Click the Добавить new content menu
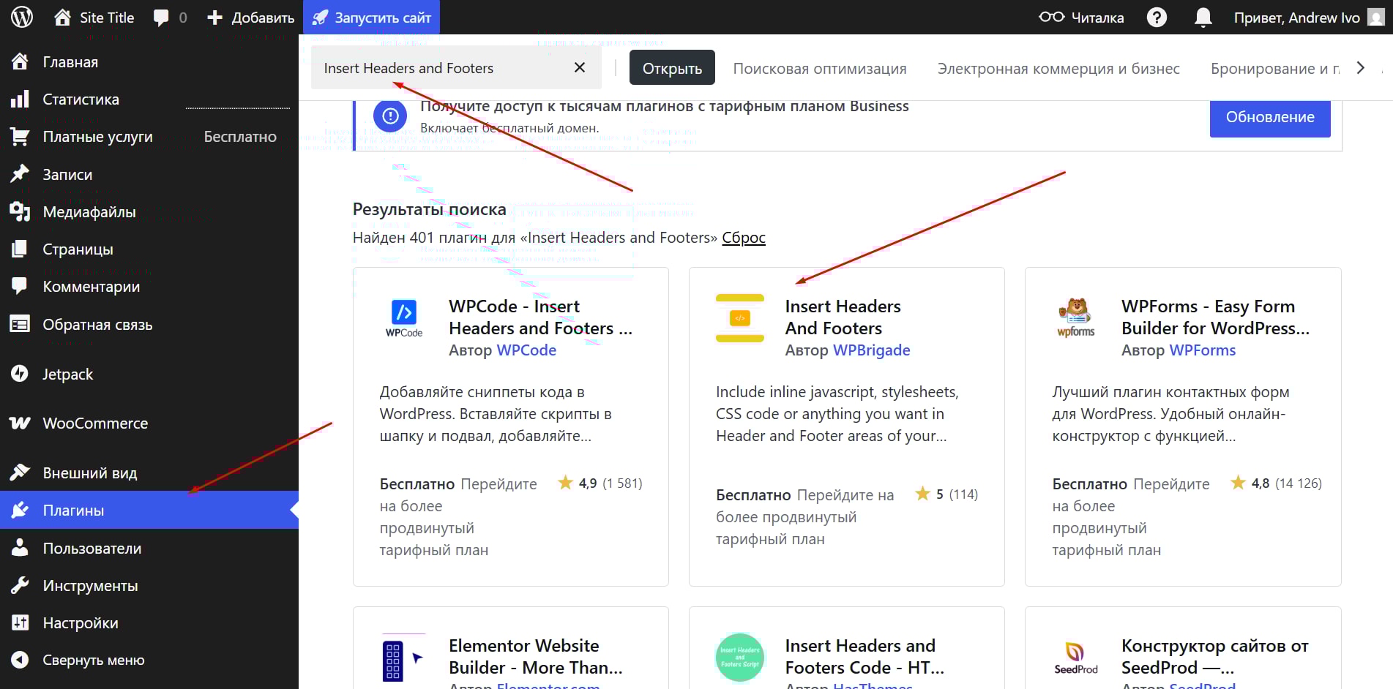 coord(250,18)
